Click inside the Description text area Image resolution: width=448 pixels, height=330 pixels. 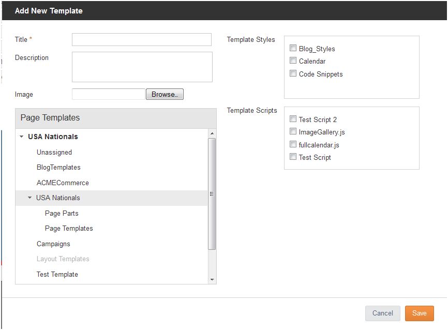point(142,67)
